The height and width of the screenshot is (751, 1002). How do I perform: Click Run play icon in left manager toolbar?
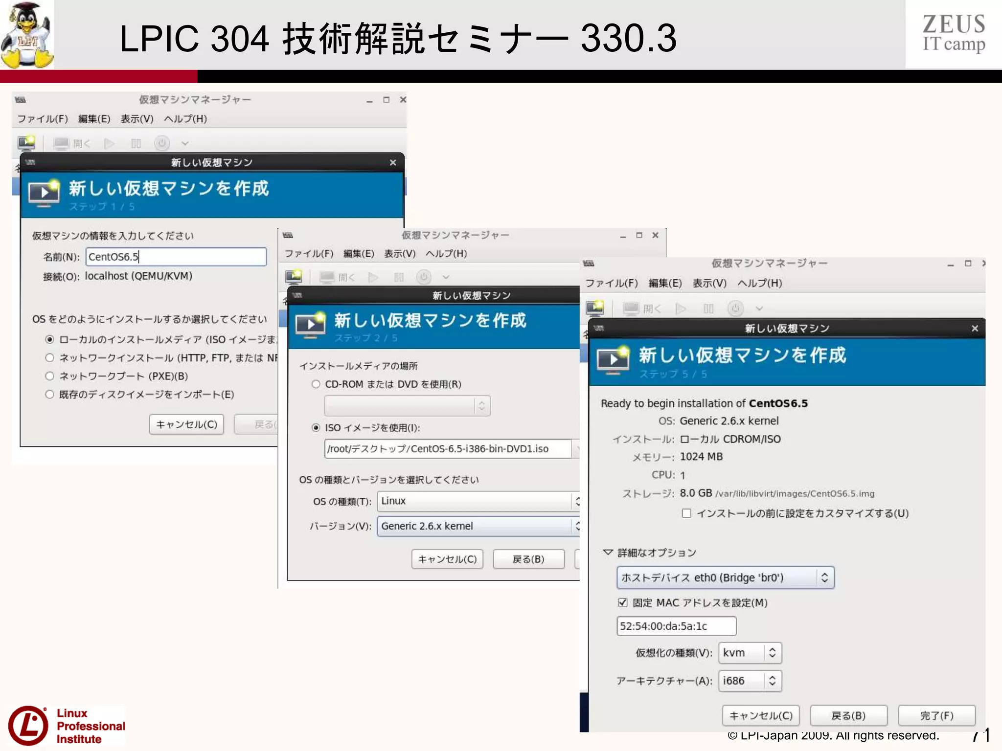point(110,143)
